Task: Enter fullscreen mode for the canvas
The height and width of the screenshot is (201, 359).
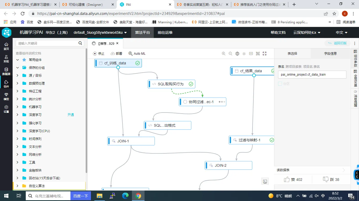Action: (x=265, y=53)
